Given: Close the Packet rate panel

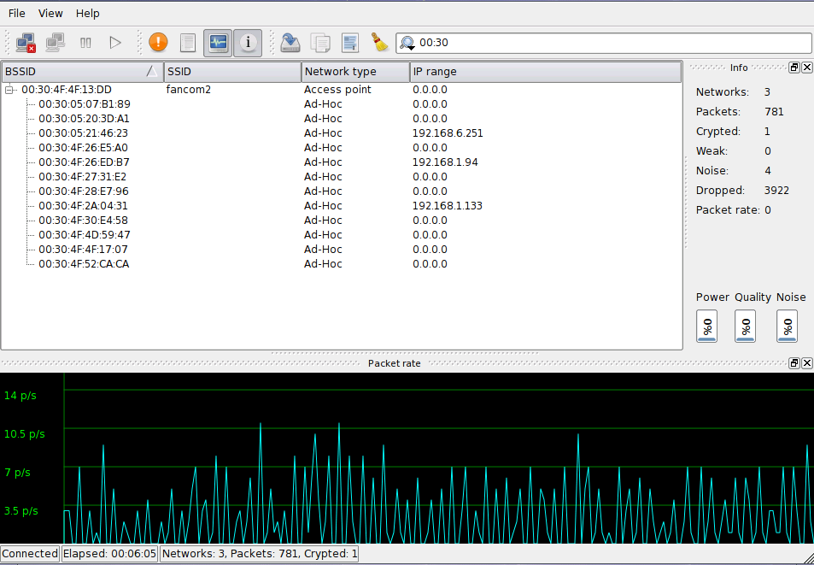Looking at the screenshot, I should [x=806, y=363].
